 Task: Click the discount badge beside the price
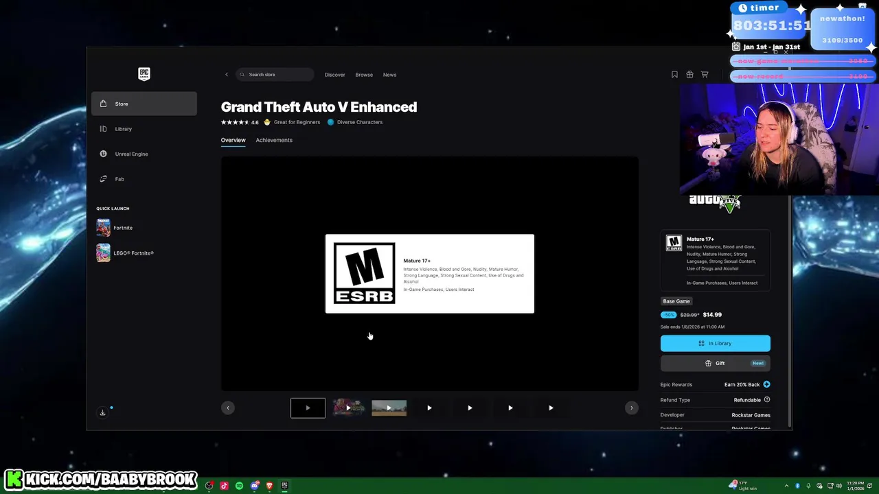coord(668,315)
